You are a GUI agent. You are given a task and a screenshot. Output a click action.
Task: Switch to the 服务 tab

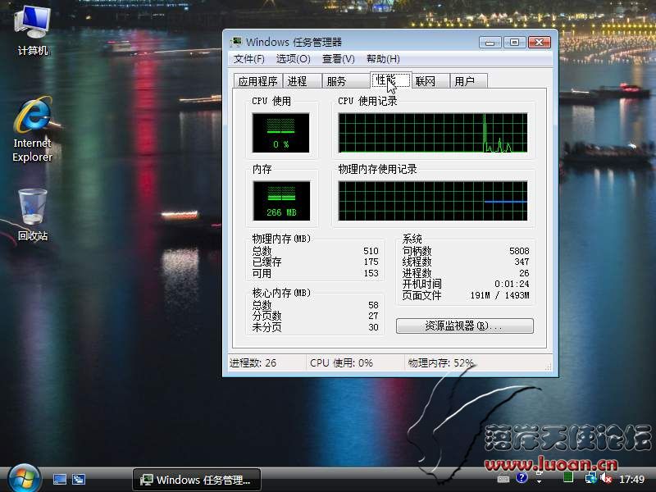click(346, 81)
